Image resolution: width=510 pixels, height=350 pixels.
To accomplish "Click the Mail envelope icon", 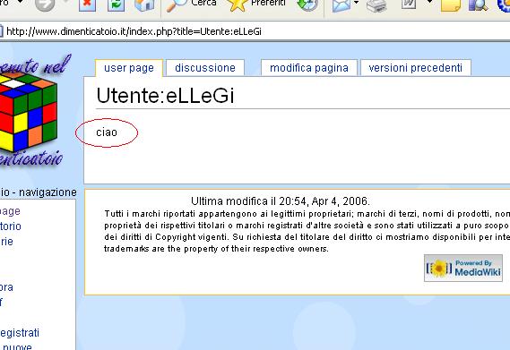I will [x=341, y=4].
